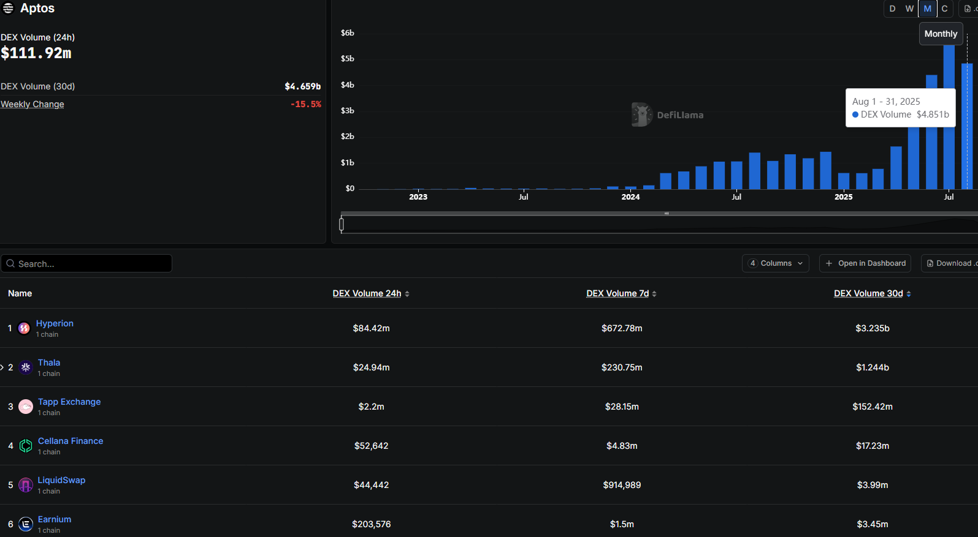Image resolution: width=978 pixels, height=537 pixels.
Task: Click the plus icon on Open in Dashboard
Action: 829,263
